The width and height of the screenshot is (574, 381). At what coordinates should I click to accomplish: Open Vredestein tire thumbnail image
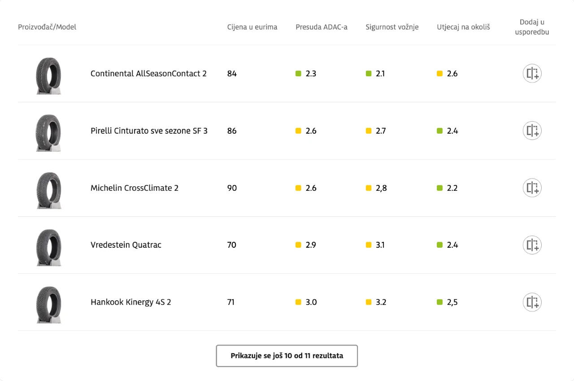coord(48,247)
